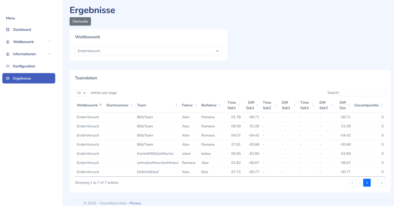Viewport: 394px width, 206px height.
Task: Sort by Diff Ges column
Action: (x=344, y=105)
